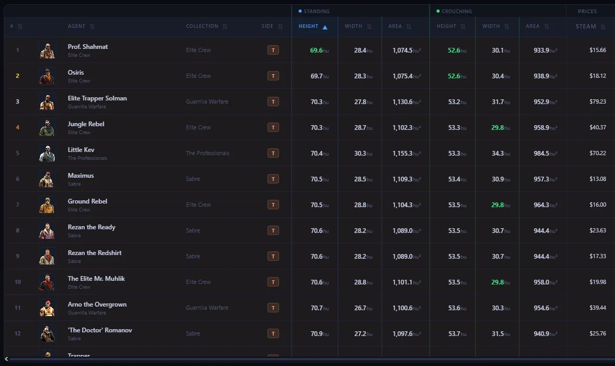Click the horizontal scrollbar at the bottom
This screenshot has width=615, height=366.
coord(305,359)
